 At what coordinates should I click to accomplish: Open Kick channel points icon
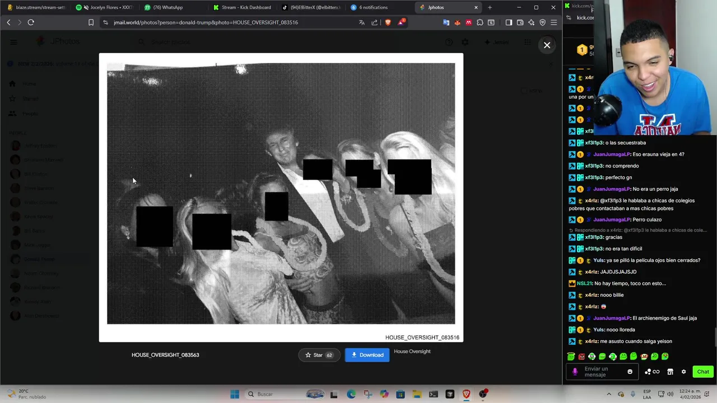point(652,372)
